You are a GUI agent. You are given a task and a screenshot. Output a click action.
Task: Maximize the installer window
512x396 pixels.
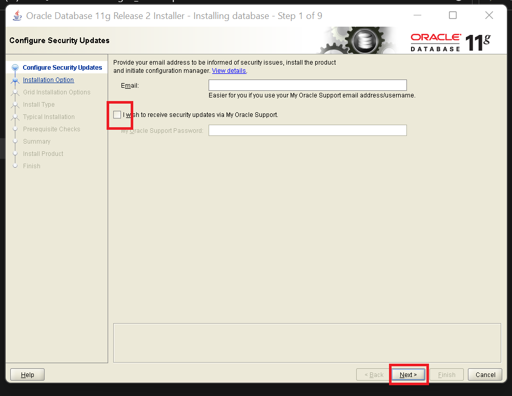tap(453, 15)
